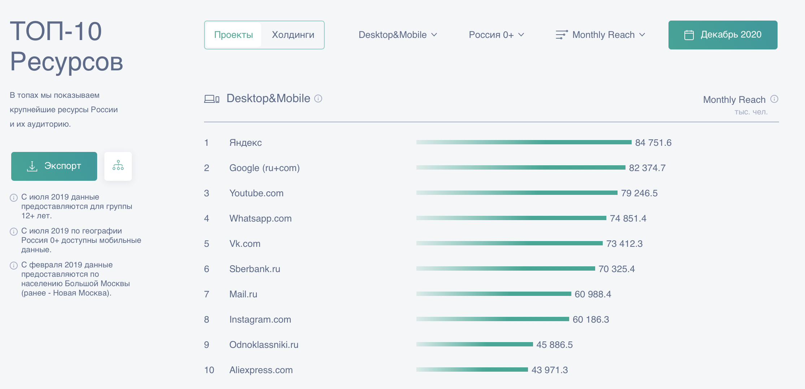Open the Youtube.com entry
This screenshot has width=805, height=389.
(256, 193)
